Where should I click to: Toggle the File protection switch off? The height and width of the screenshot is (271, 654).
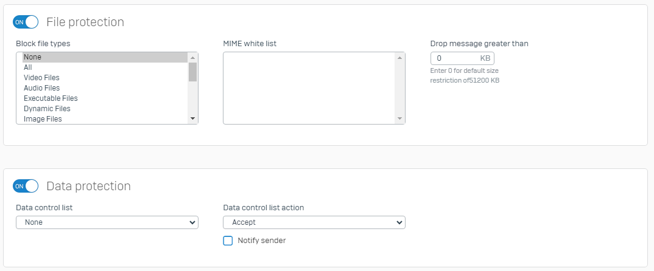26,22
